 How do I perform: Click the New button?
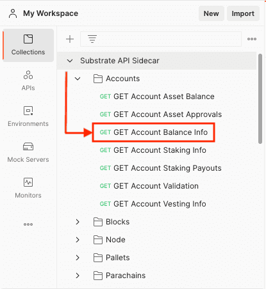click(212, 13)
